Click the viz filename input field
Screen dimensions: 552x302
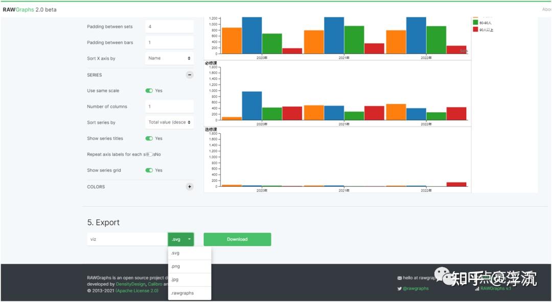127,239
